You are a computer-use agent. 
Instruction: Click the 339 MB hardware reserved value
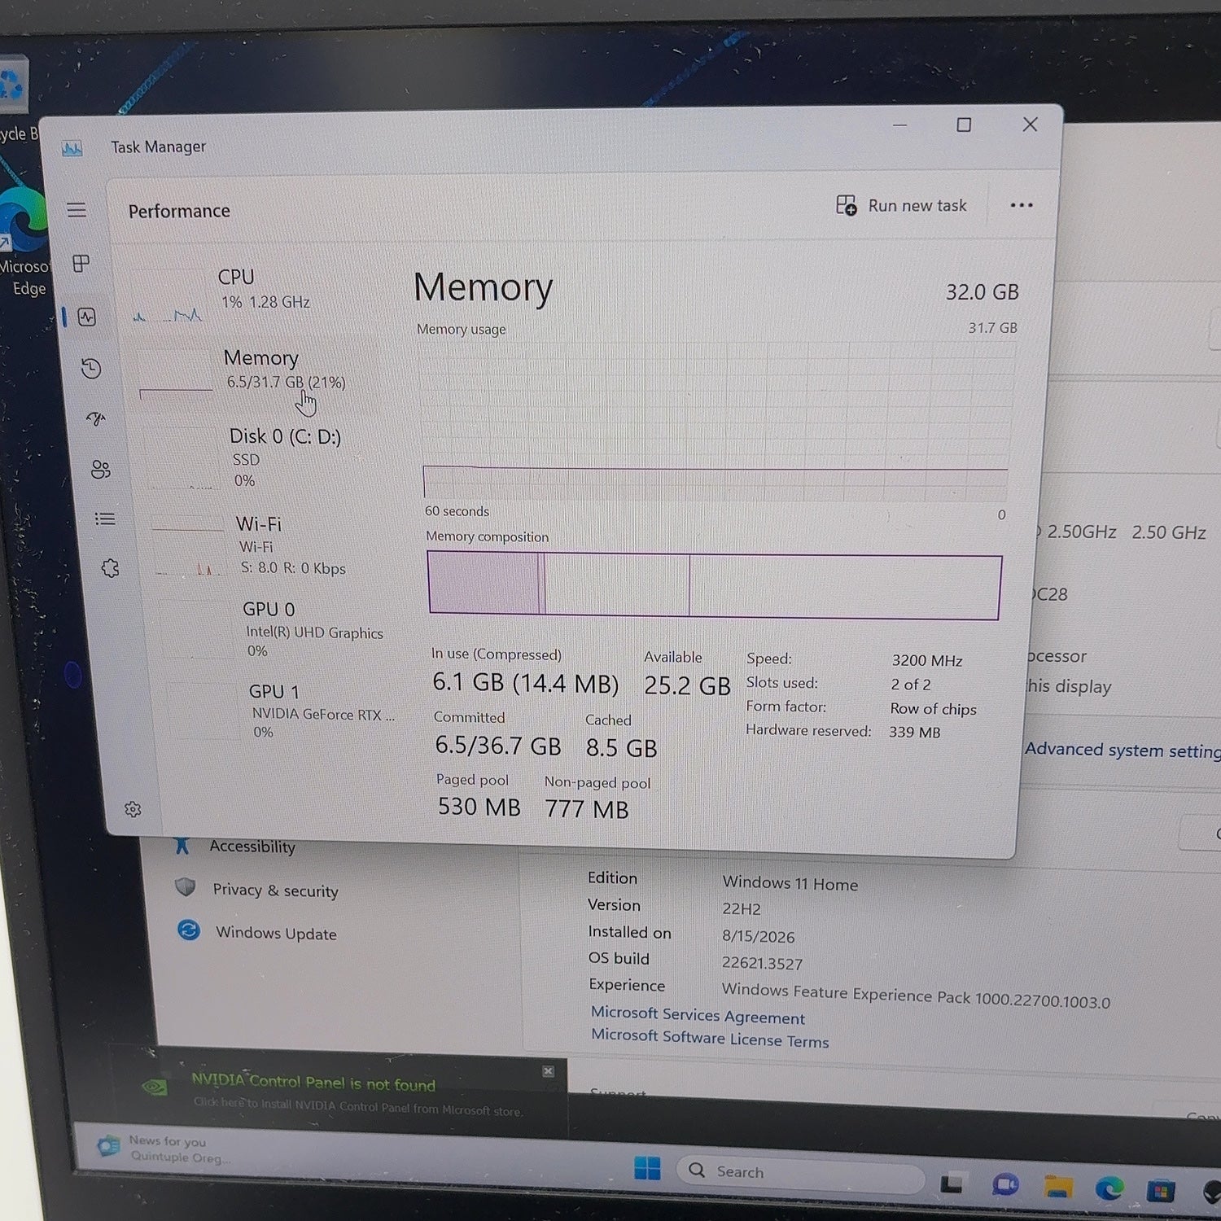point(914,732)
